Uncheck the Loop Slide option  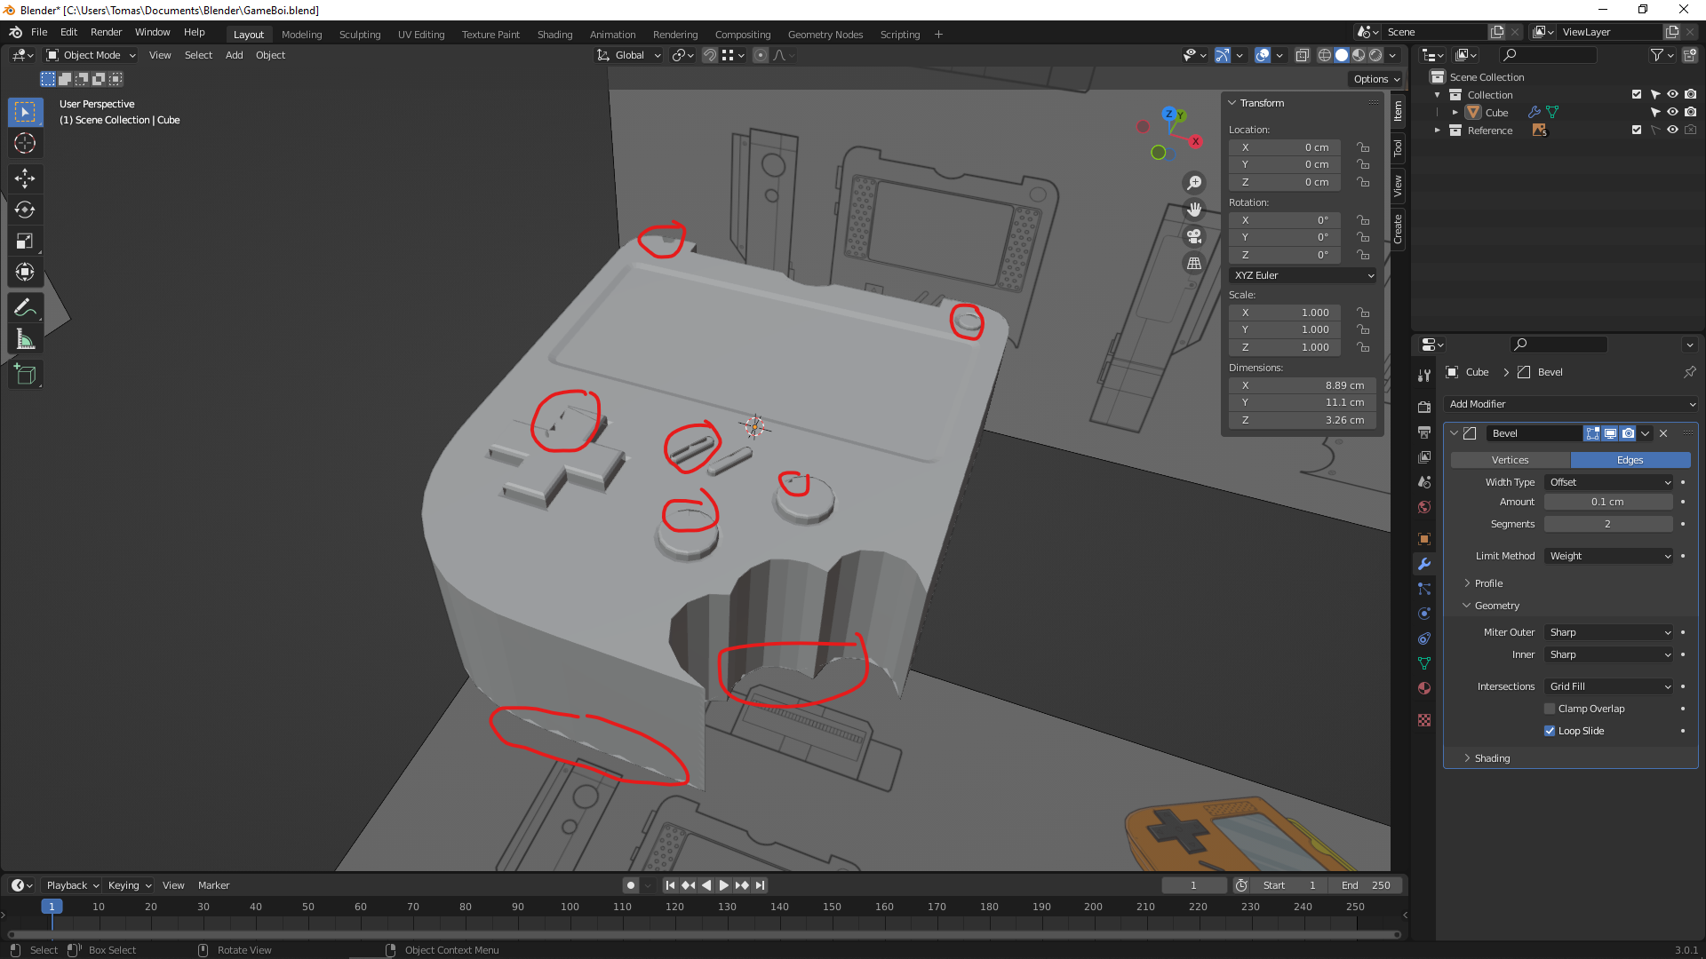click(x=1550, y=731)
